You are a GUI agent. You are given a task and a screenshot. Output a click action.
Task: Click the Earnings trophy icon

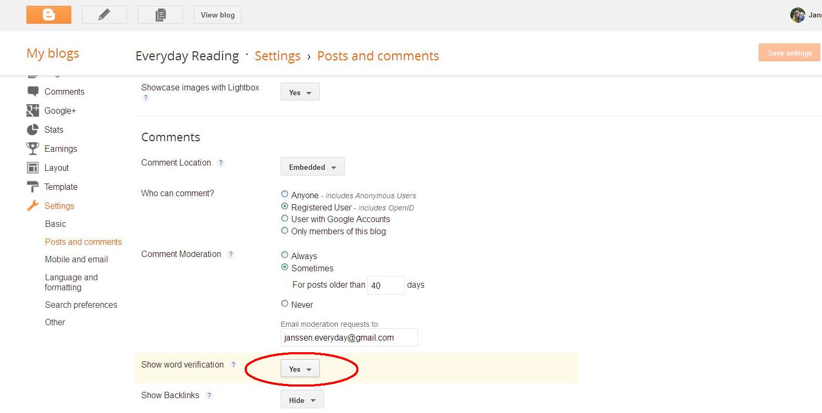tap(33, 149)
